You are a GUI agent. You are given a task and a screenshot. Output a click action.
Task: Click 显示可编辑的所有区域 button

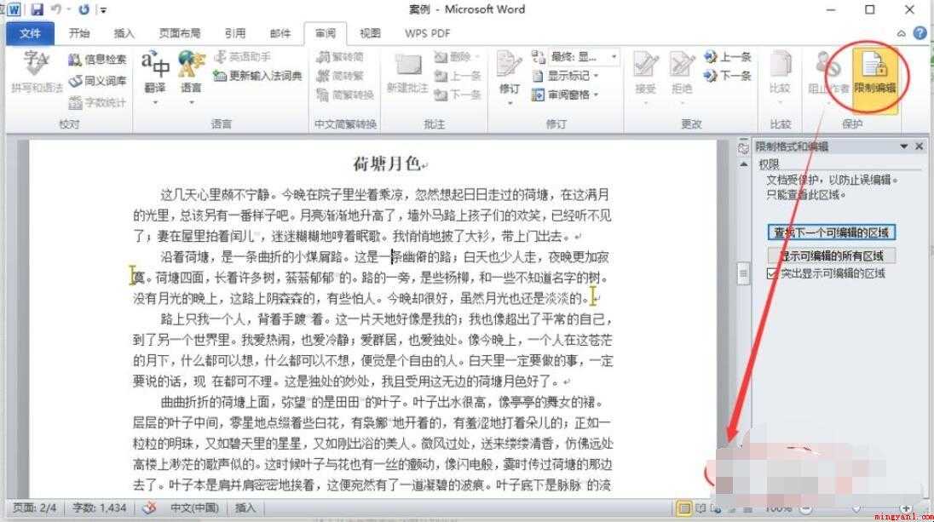pyautogui.click(x=831, y=255)
